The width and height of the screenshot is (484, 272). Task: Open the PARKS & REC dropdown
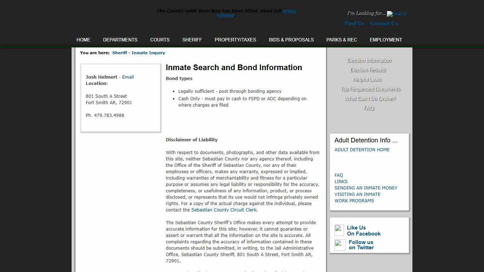pos(342,40)
